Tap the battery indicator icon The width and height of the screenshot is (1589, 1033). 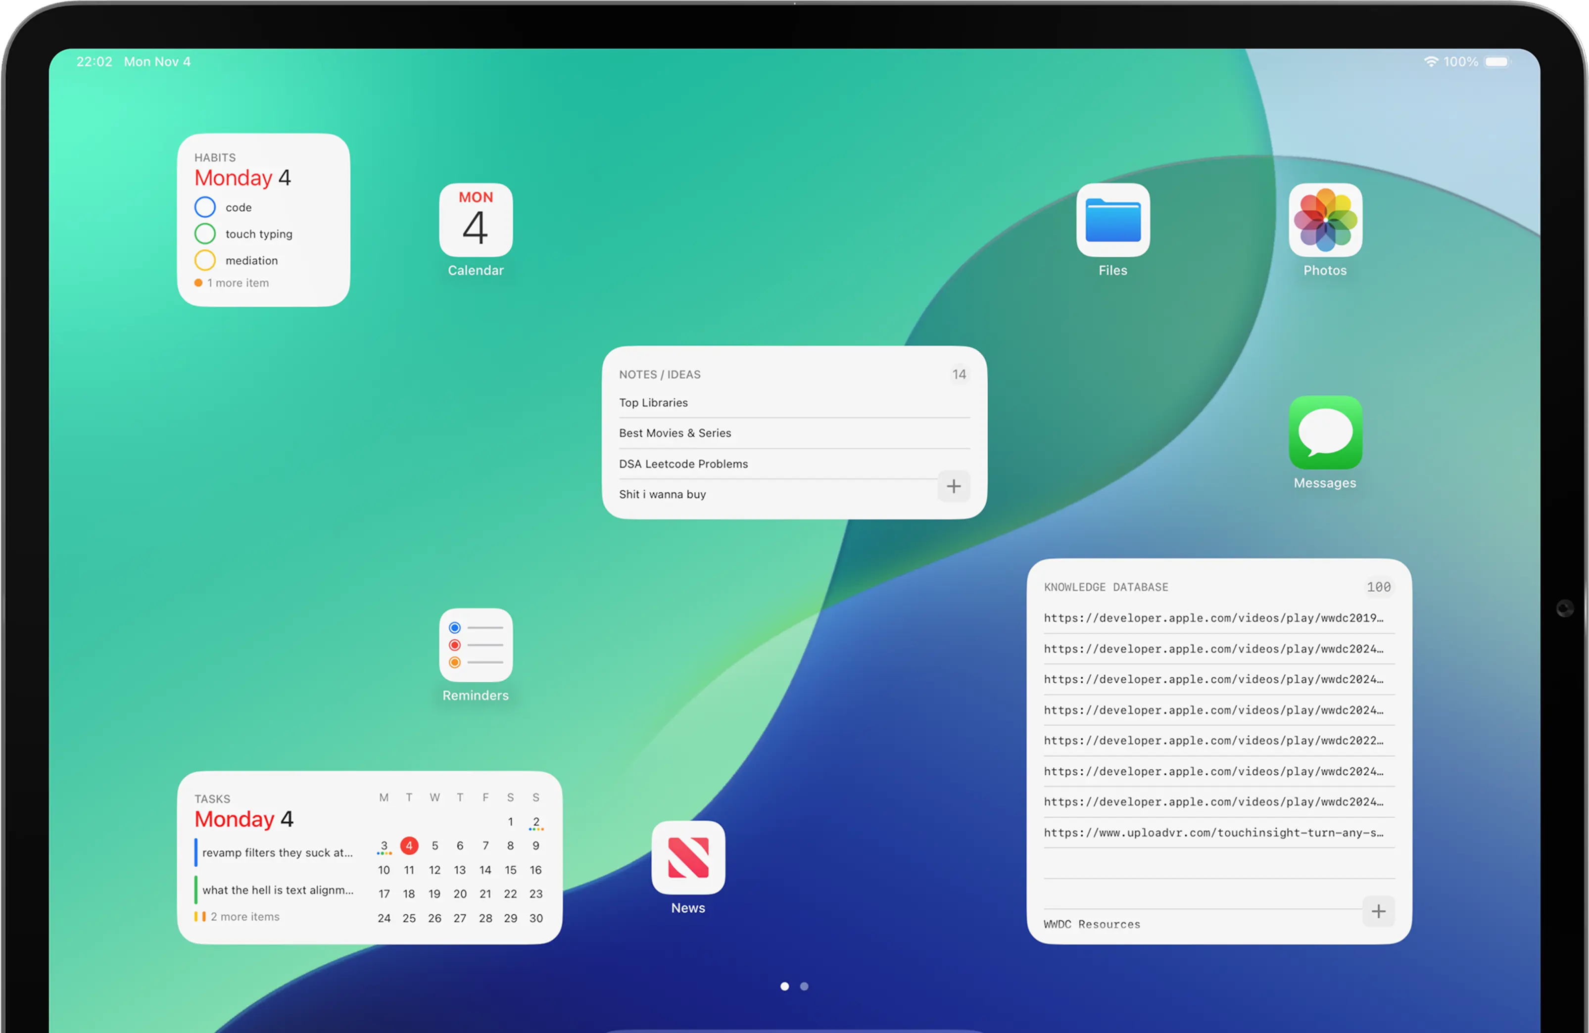coord(1497,61)
